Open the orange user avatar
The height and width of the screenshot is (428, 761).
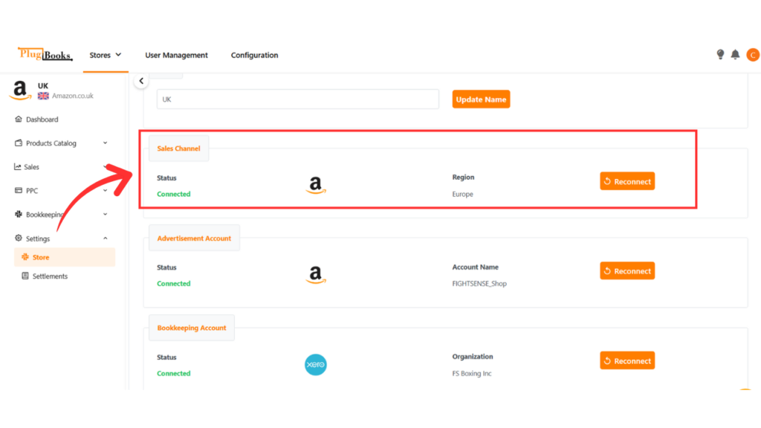[753, 55]
